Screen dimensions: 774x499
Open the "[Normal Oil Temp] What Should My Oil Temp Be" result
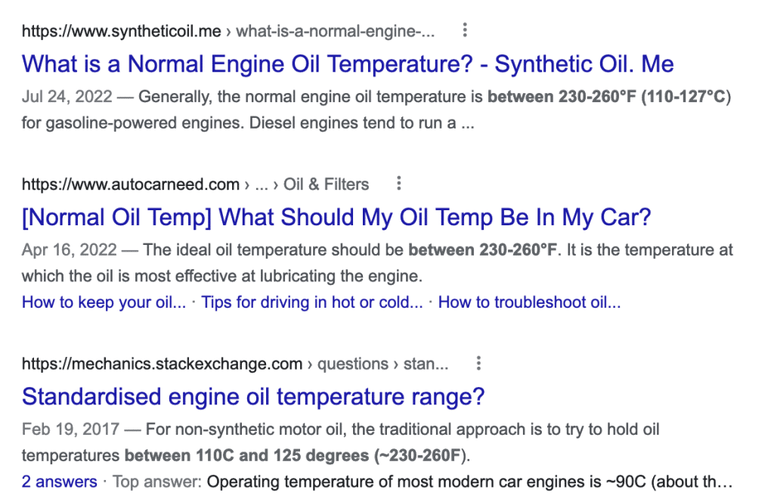click(336, 218)
